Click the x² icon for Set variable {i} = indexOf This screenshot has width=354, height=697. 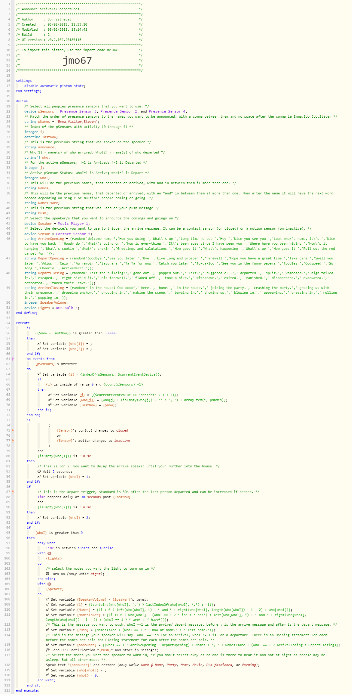[39, 374]
